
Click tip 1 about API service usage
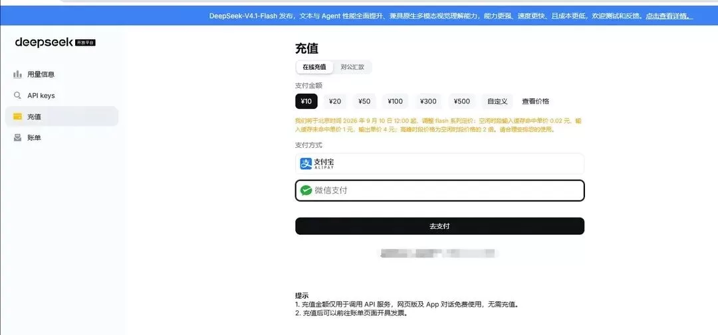407,304
